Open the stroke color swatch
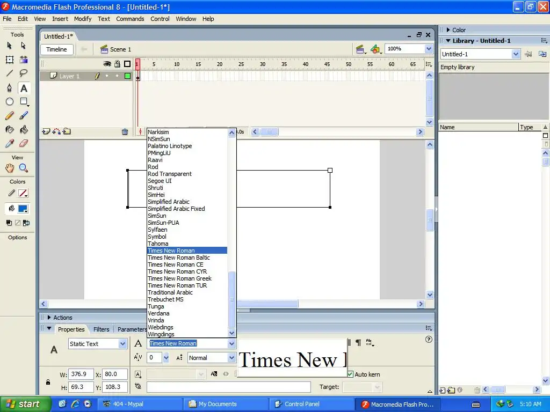Screen dimensions: 550x412 (x=23, y=193)
